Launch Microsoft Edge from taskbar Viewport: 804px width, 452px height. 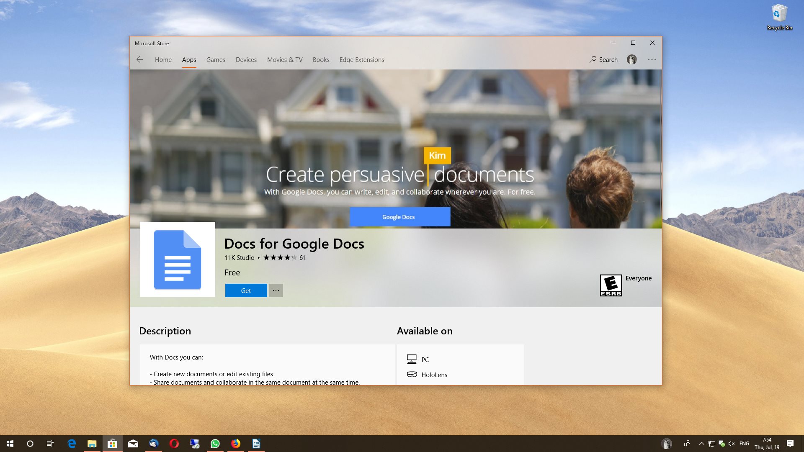pyautogui.click(x=72, y=444)
